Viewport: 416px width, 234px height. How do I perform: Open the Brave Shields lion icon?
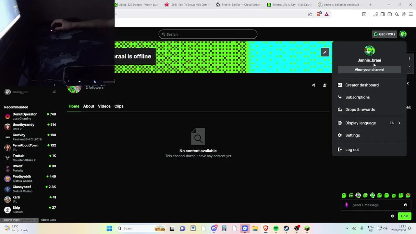pyautogui.click(x=319, y=14)
